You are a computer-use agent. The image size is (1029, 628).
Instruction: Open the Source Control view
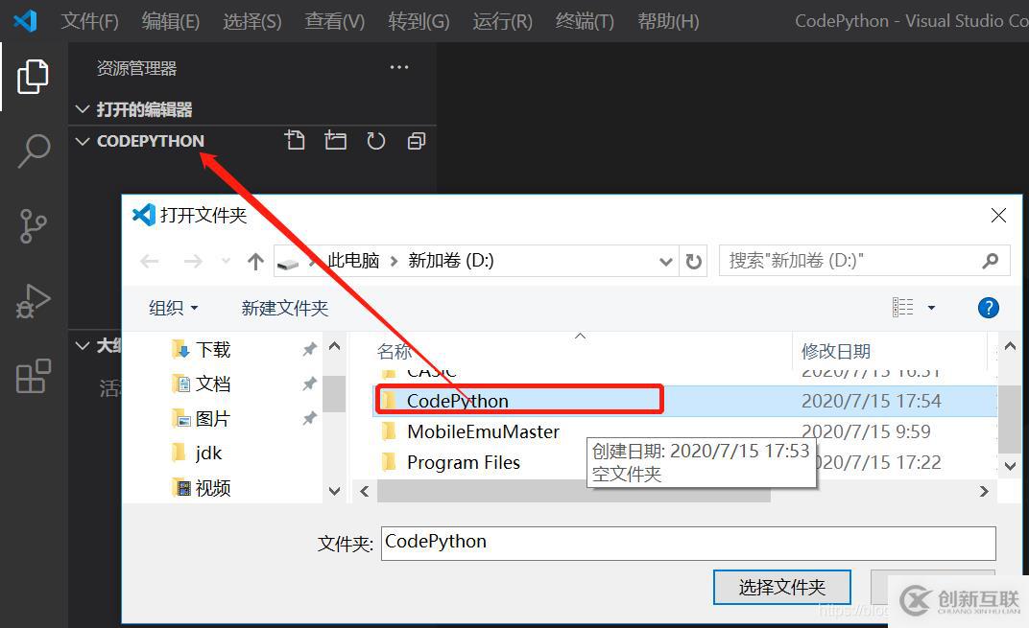coord(34,226)
